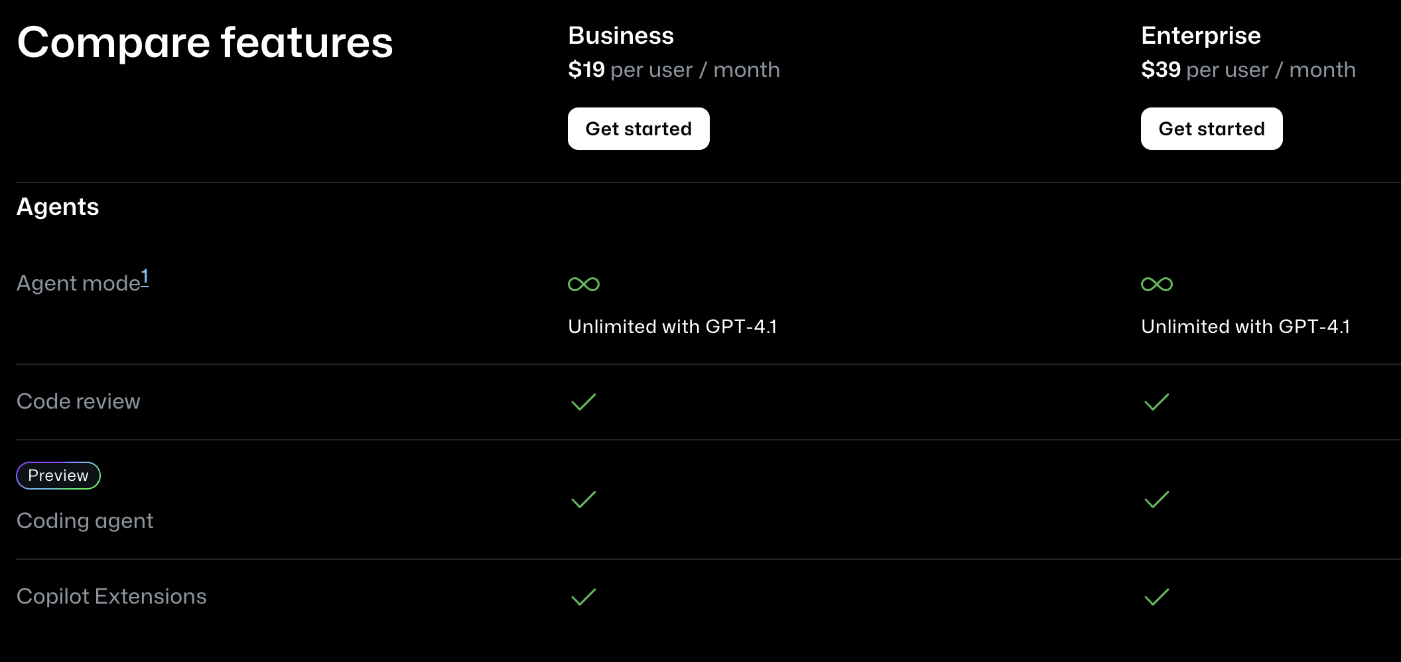Click the Copilot Extensions checkmark for Business
Screen dimensions: 1401x662
coord(582,597)
